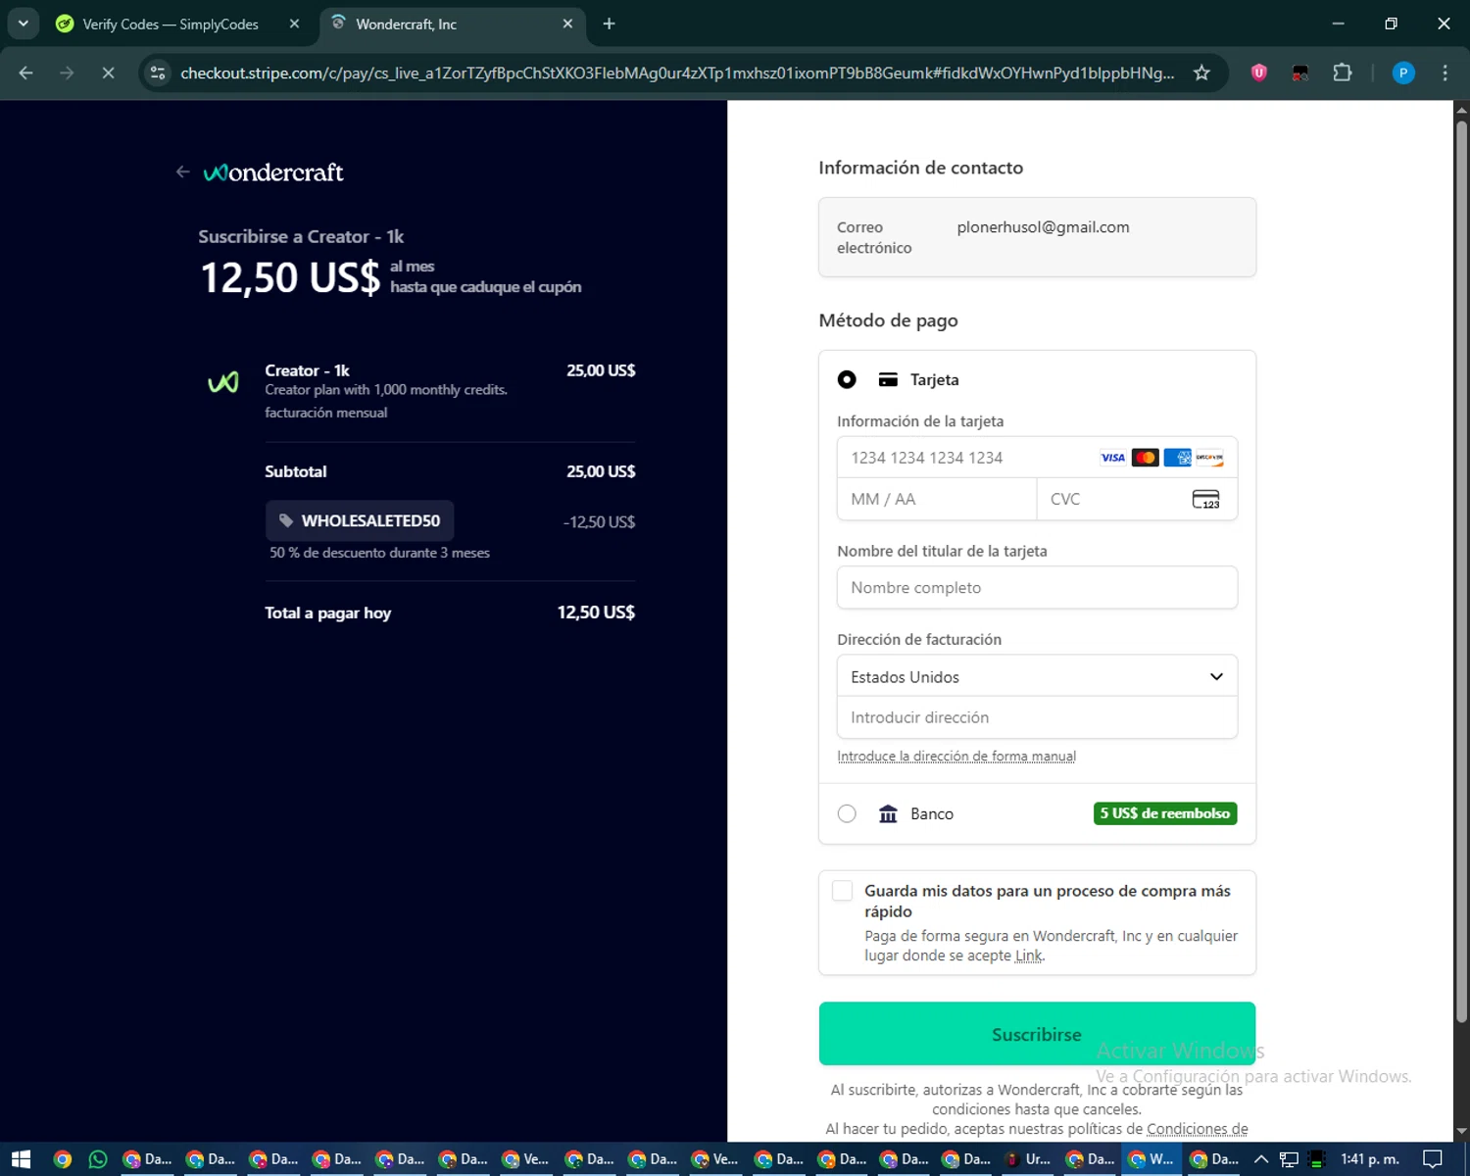Image resolution: width=1470 pixels, height=1176 pixels.
Task: Open the Chrome profile avatar P
Action: [1403, 73]
